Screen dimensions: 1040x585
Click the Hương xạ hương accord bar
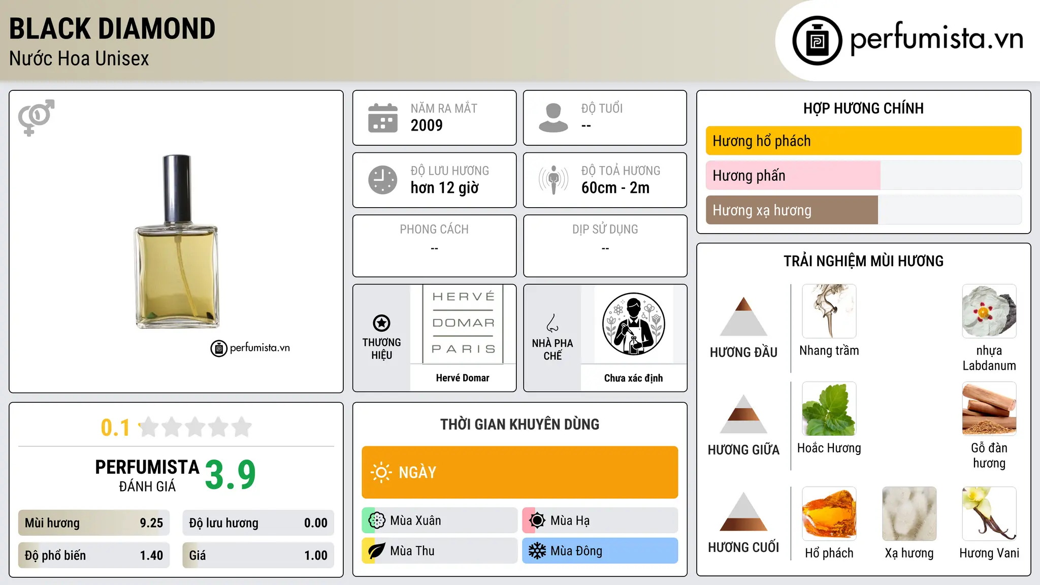863,210
